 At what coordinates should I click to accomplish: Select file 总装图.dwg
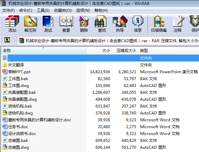point(19,147)
